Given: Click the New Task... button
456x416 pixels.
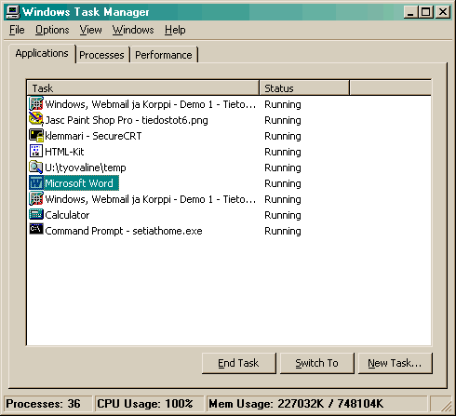Looking at the screenshot, I should pos(395,363).
